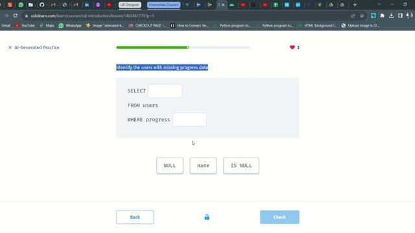Open the teal browser extension icon
The height and width of the screenshot is (233, 415).
tap(373, 16)
